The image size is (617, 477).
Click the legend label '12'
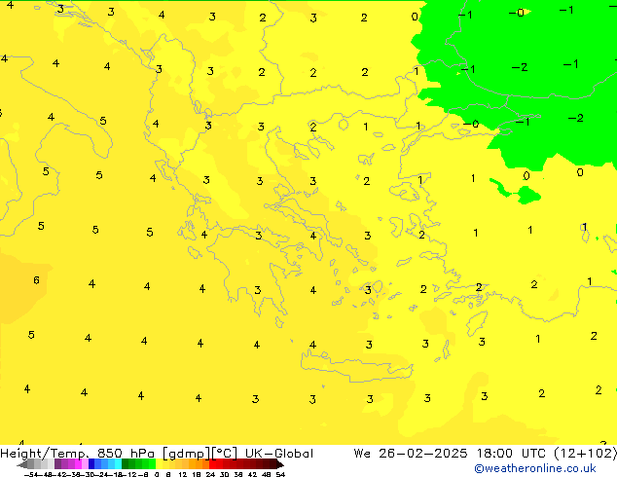point(183,474)
